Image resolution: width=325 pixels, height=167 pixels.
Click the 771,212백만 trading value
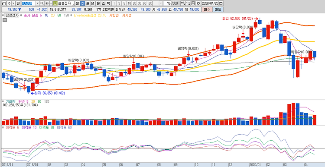pos(105,9)
